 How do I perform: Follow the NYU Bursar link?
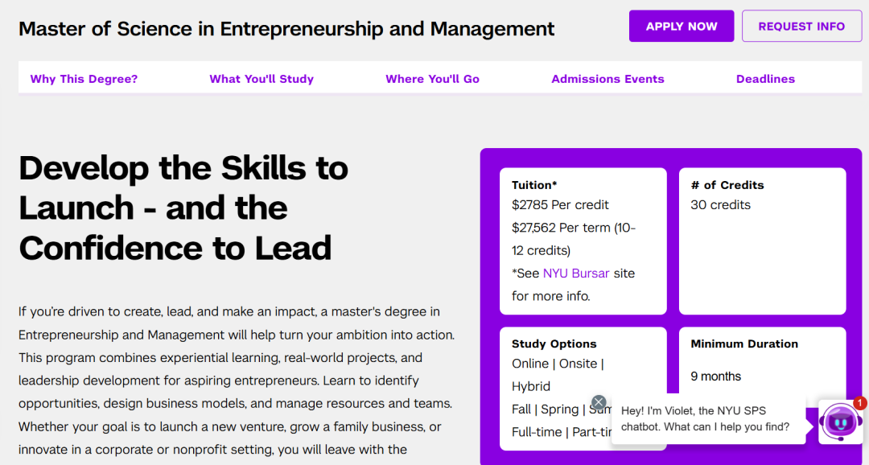pyautogui.click(x=576, y=273)
